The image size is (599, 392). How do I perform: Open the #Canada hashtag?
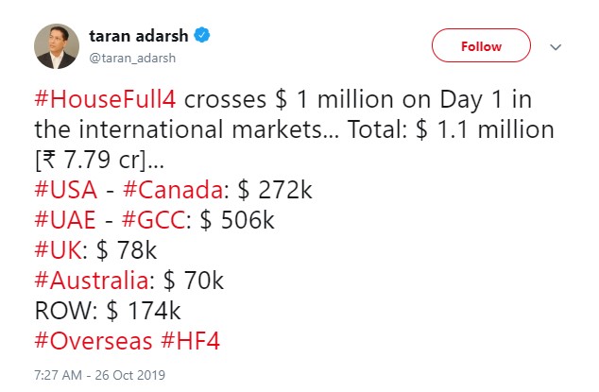click(167, 189)
